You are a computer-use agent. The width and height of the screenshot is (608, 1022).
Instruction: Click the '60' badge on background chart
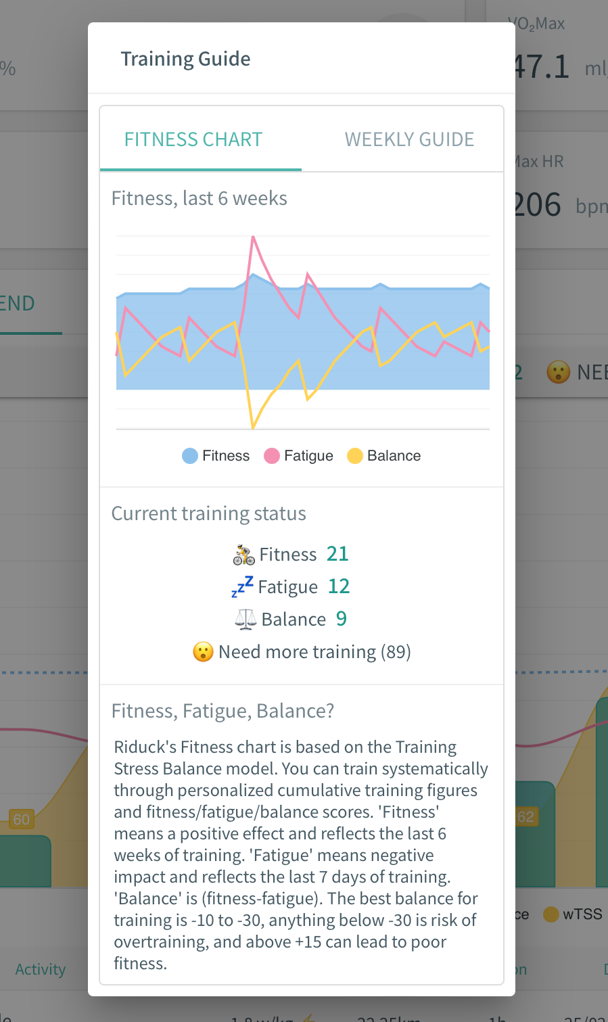(22, 819)
